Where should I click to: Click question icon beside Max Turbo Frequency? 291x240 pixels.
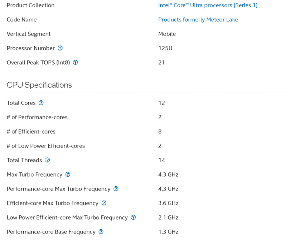(x=68, y=174)
